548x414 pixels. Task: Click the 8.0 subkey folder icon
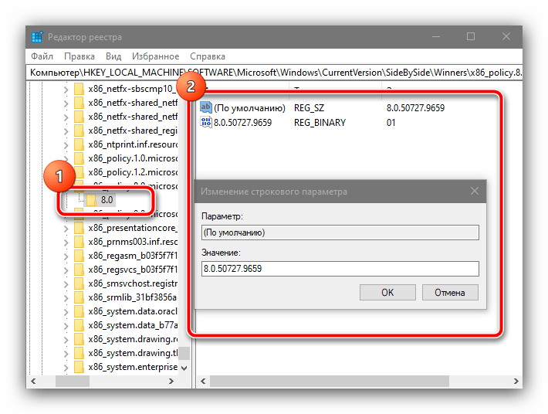click(x=92, y=199)
